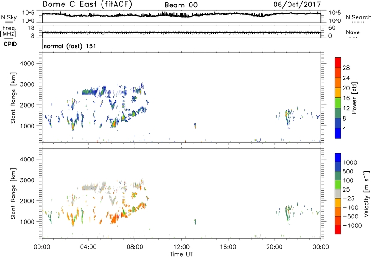Image resolution: width=371 pixels, height=257 pixels.
Task: Pick the blue top segment of velocity colorbar
Action: tap(338, 158)
